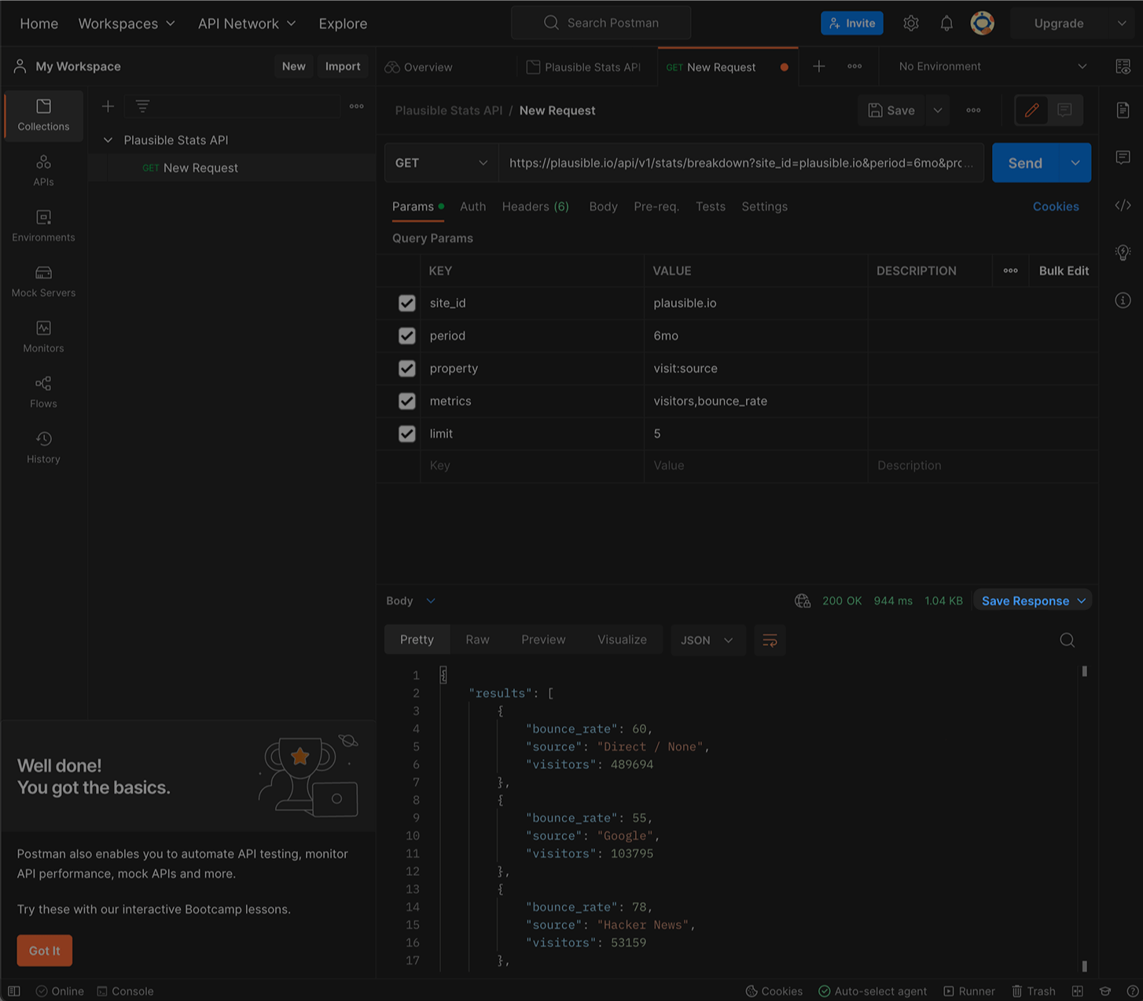This screenshot has height=1001, width=1143.
Task: Open the Code snippet pane icon
Action: pos(1123,205)
